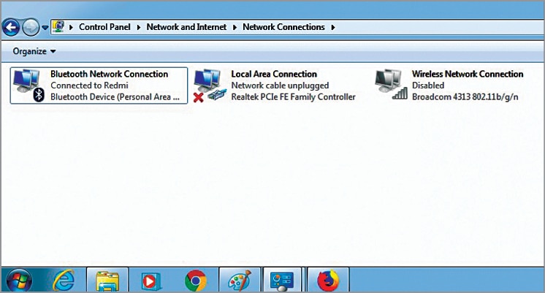Click the Back navigation arrow button

pyautogui.click(x=11, y=28)
